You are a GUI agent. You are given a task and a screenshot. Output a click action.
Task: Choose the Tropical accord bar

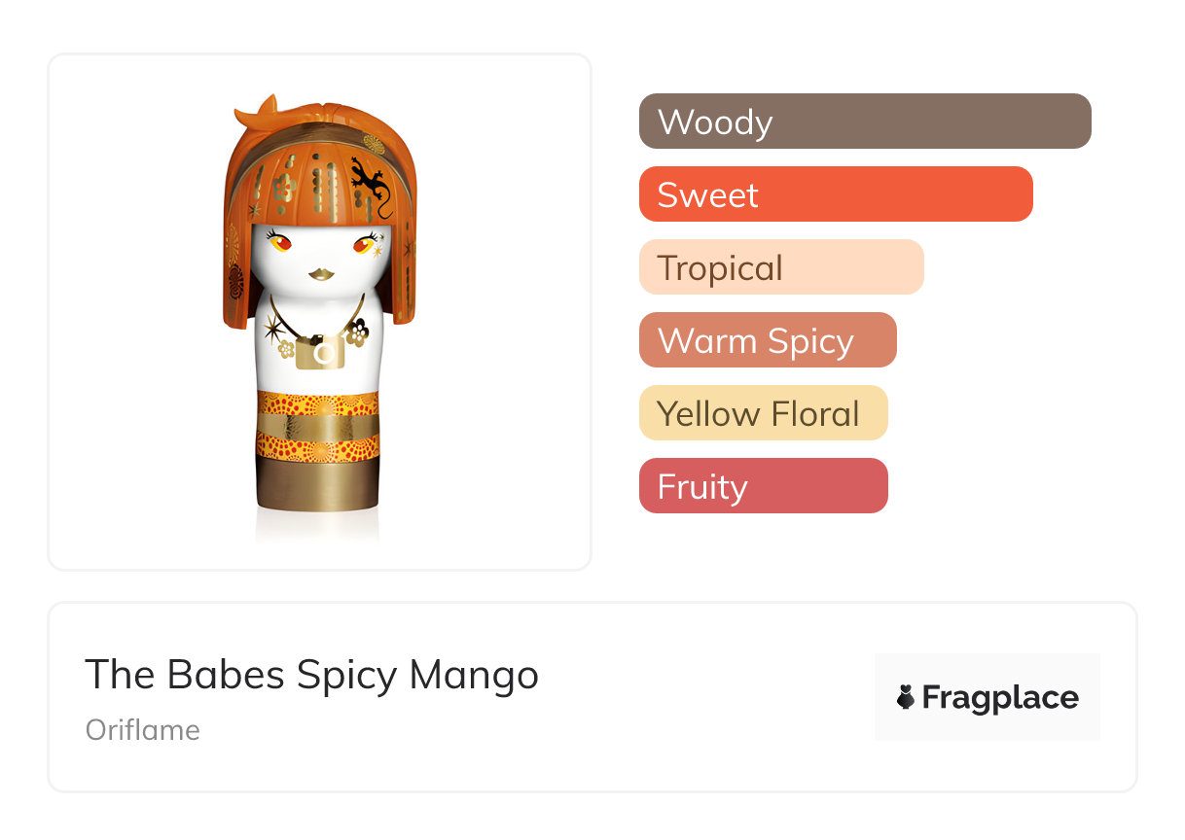(x=781, y=267)
